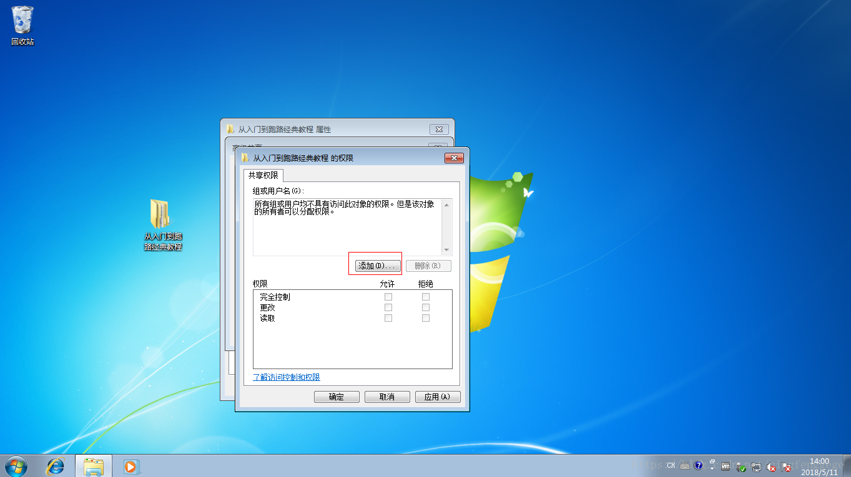Tick the 拒绝 checkbox for 更改

(x=426, y=307)
